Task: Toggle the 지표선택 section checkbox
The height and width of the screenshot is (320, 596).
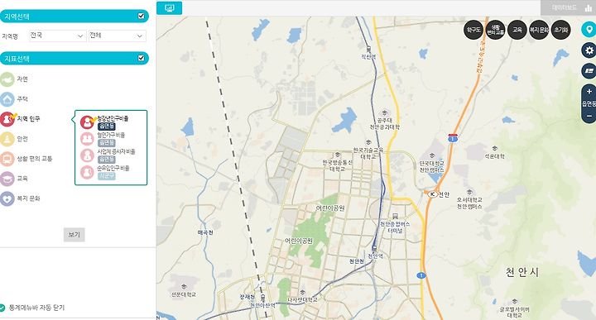Action: (x=141, y=58)
